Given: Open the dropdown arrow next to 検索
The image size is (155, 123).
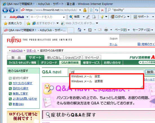Looking at the screenshot, I should click(x=83, y=17).
